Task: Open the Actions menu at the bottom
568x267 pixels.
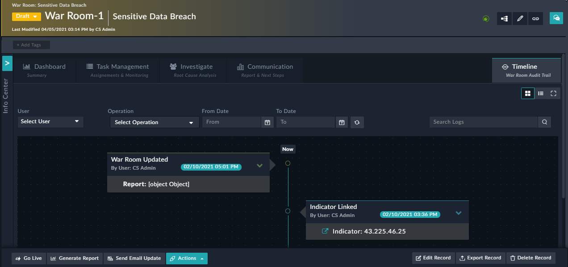Action: tap(187, 258)
